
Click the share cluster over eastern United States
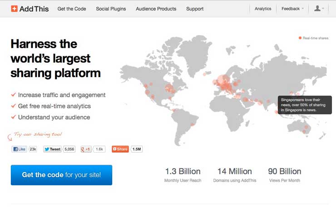pos(170,89)
